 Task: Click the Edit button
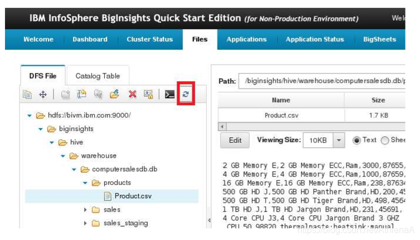coord(235,140)
